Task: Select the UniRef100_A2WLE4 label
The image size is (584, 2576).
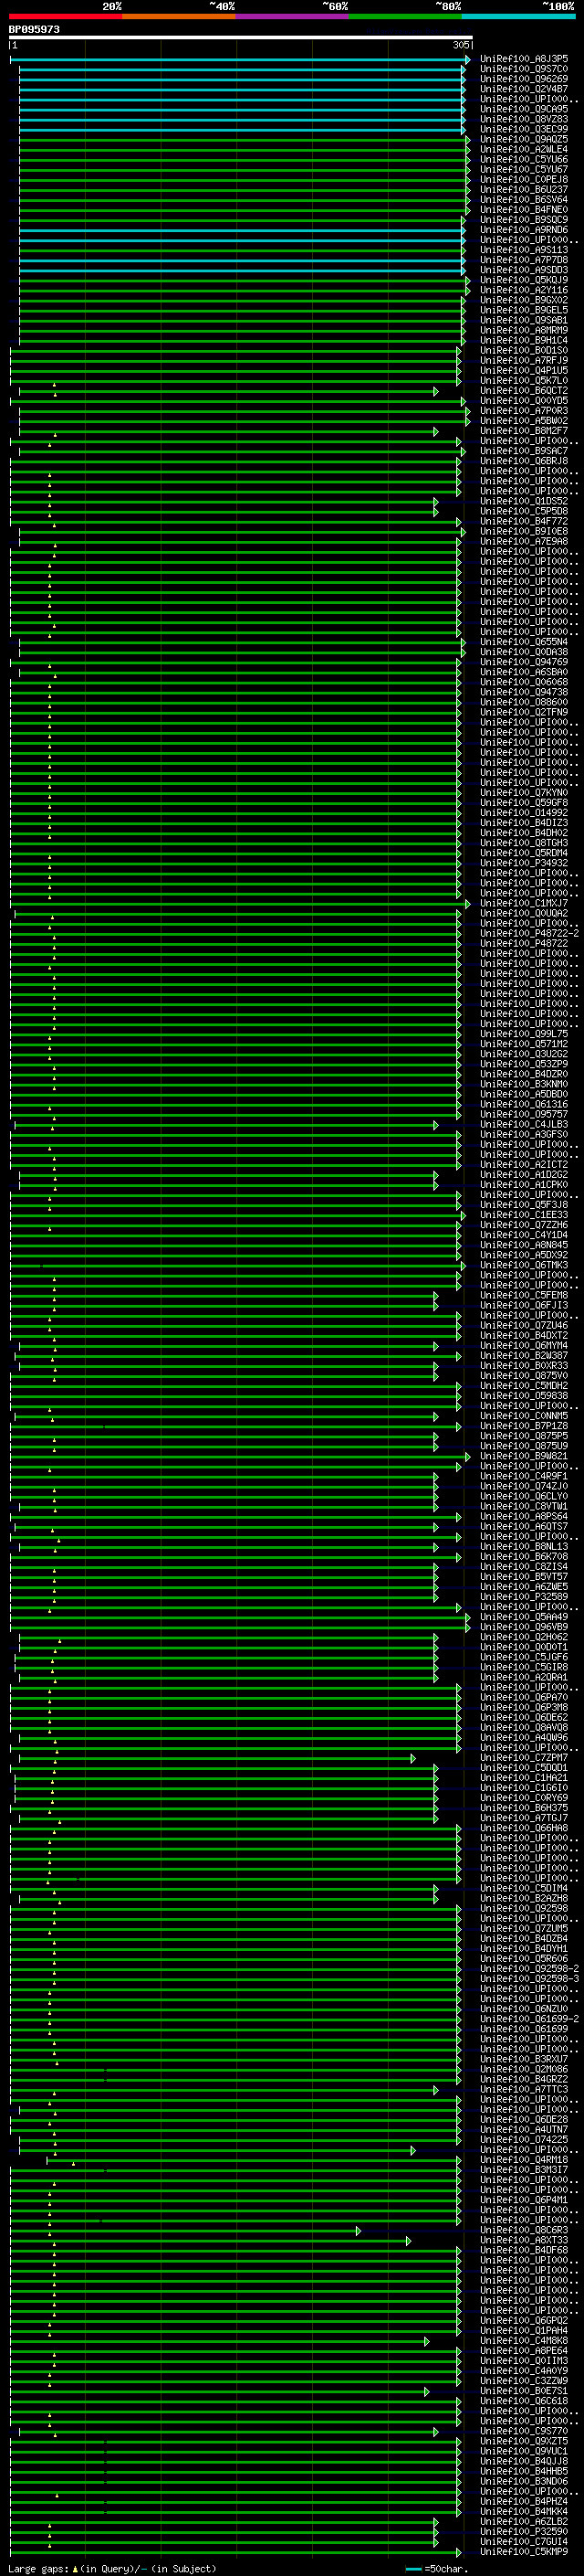Action: point(524,149)
